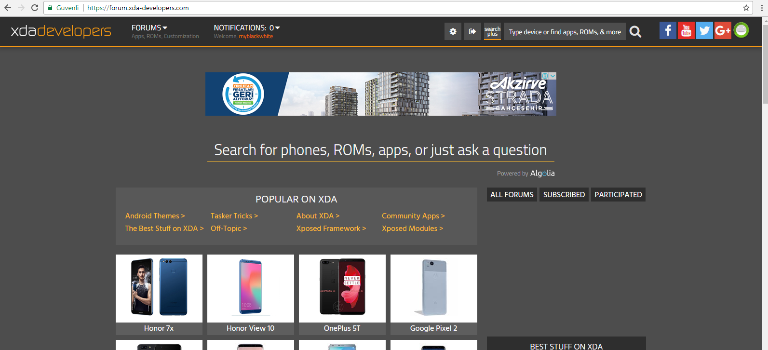Screen dimensions: 768x350
Task: Open XDA Facebook page icon
Action: [668, 30]
